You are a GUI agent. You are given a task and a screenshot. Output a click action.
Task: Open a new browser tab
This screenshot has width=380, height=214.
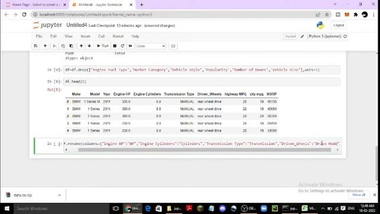coord(141,5)
